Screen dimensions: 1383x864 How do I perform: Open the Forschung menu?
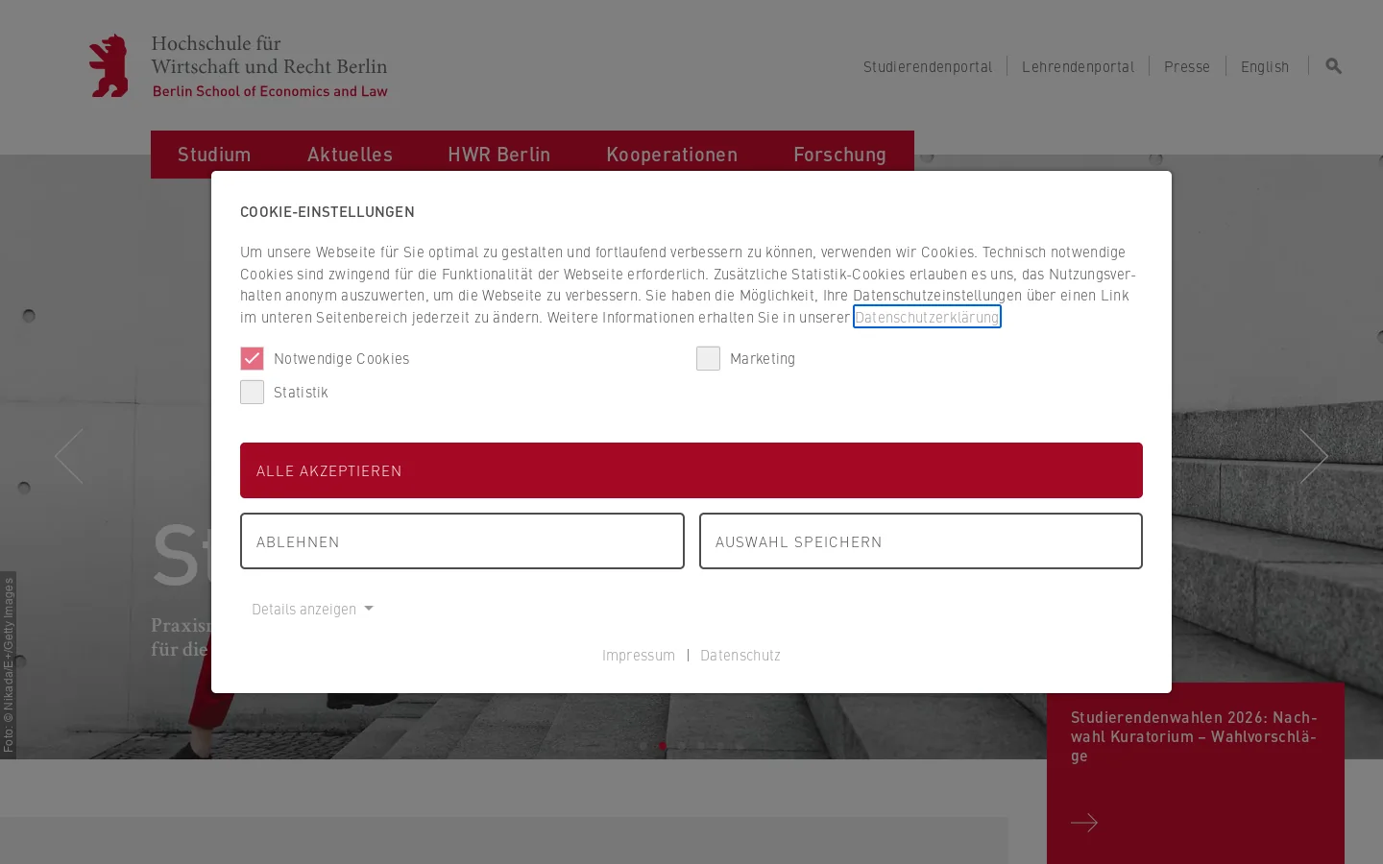(839, 155)
